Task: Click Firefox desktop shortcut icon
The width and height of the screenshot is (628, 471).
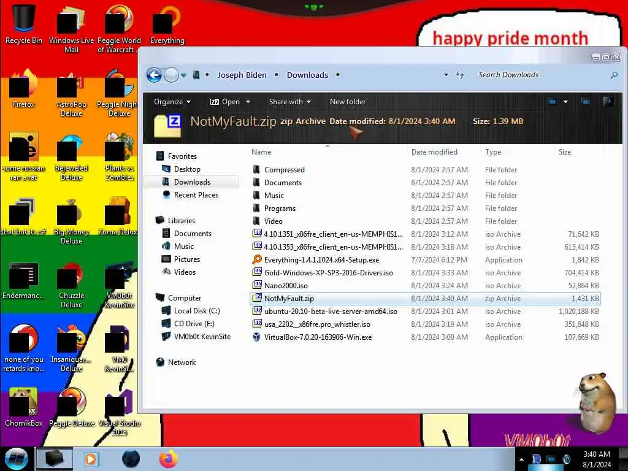Action: coord(24,89)
